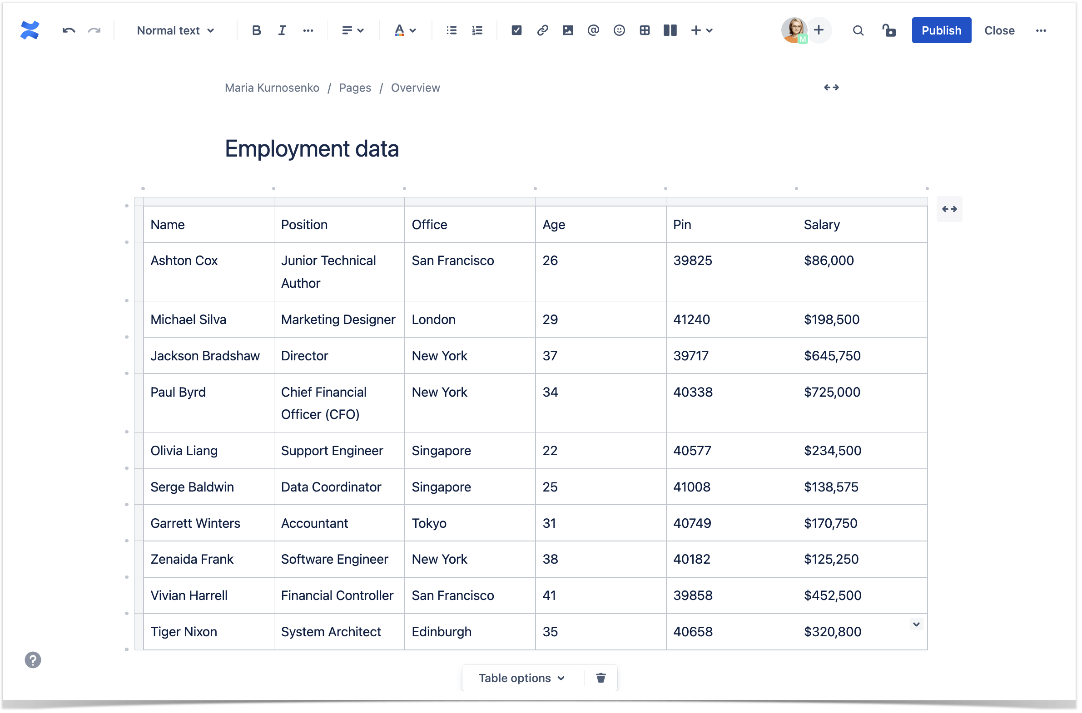Screen dimensions: 1082x713
Task: Scroll down in the employment table
Action: (916, 624)
